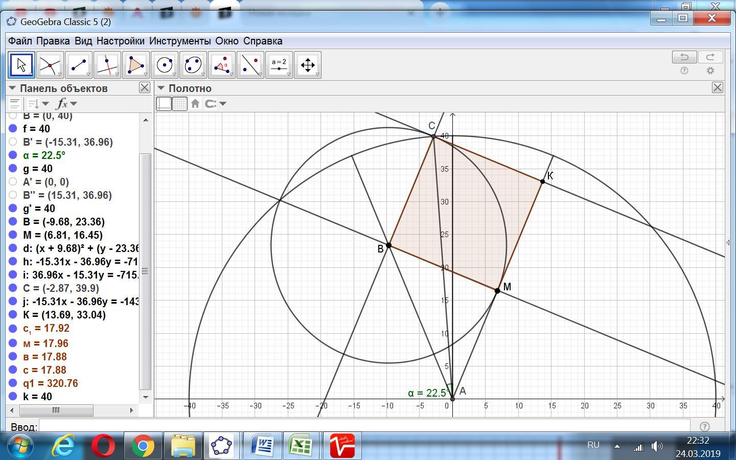The image size is (736, 460).
Task: Open the Правка menu
Action: pyautogui.click(x=53, y=41)
